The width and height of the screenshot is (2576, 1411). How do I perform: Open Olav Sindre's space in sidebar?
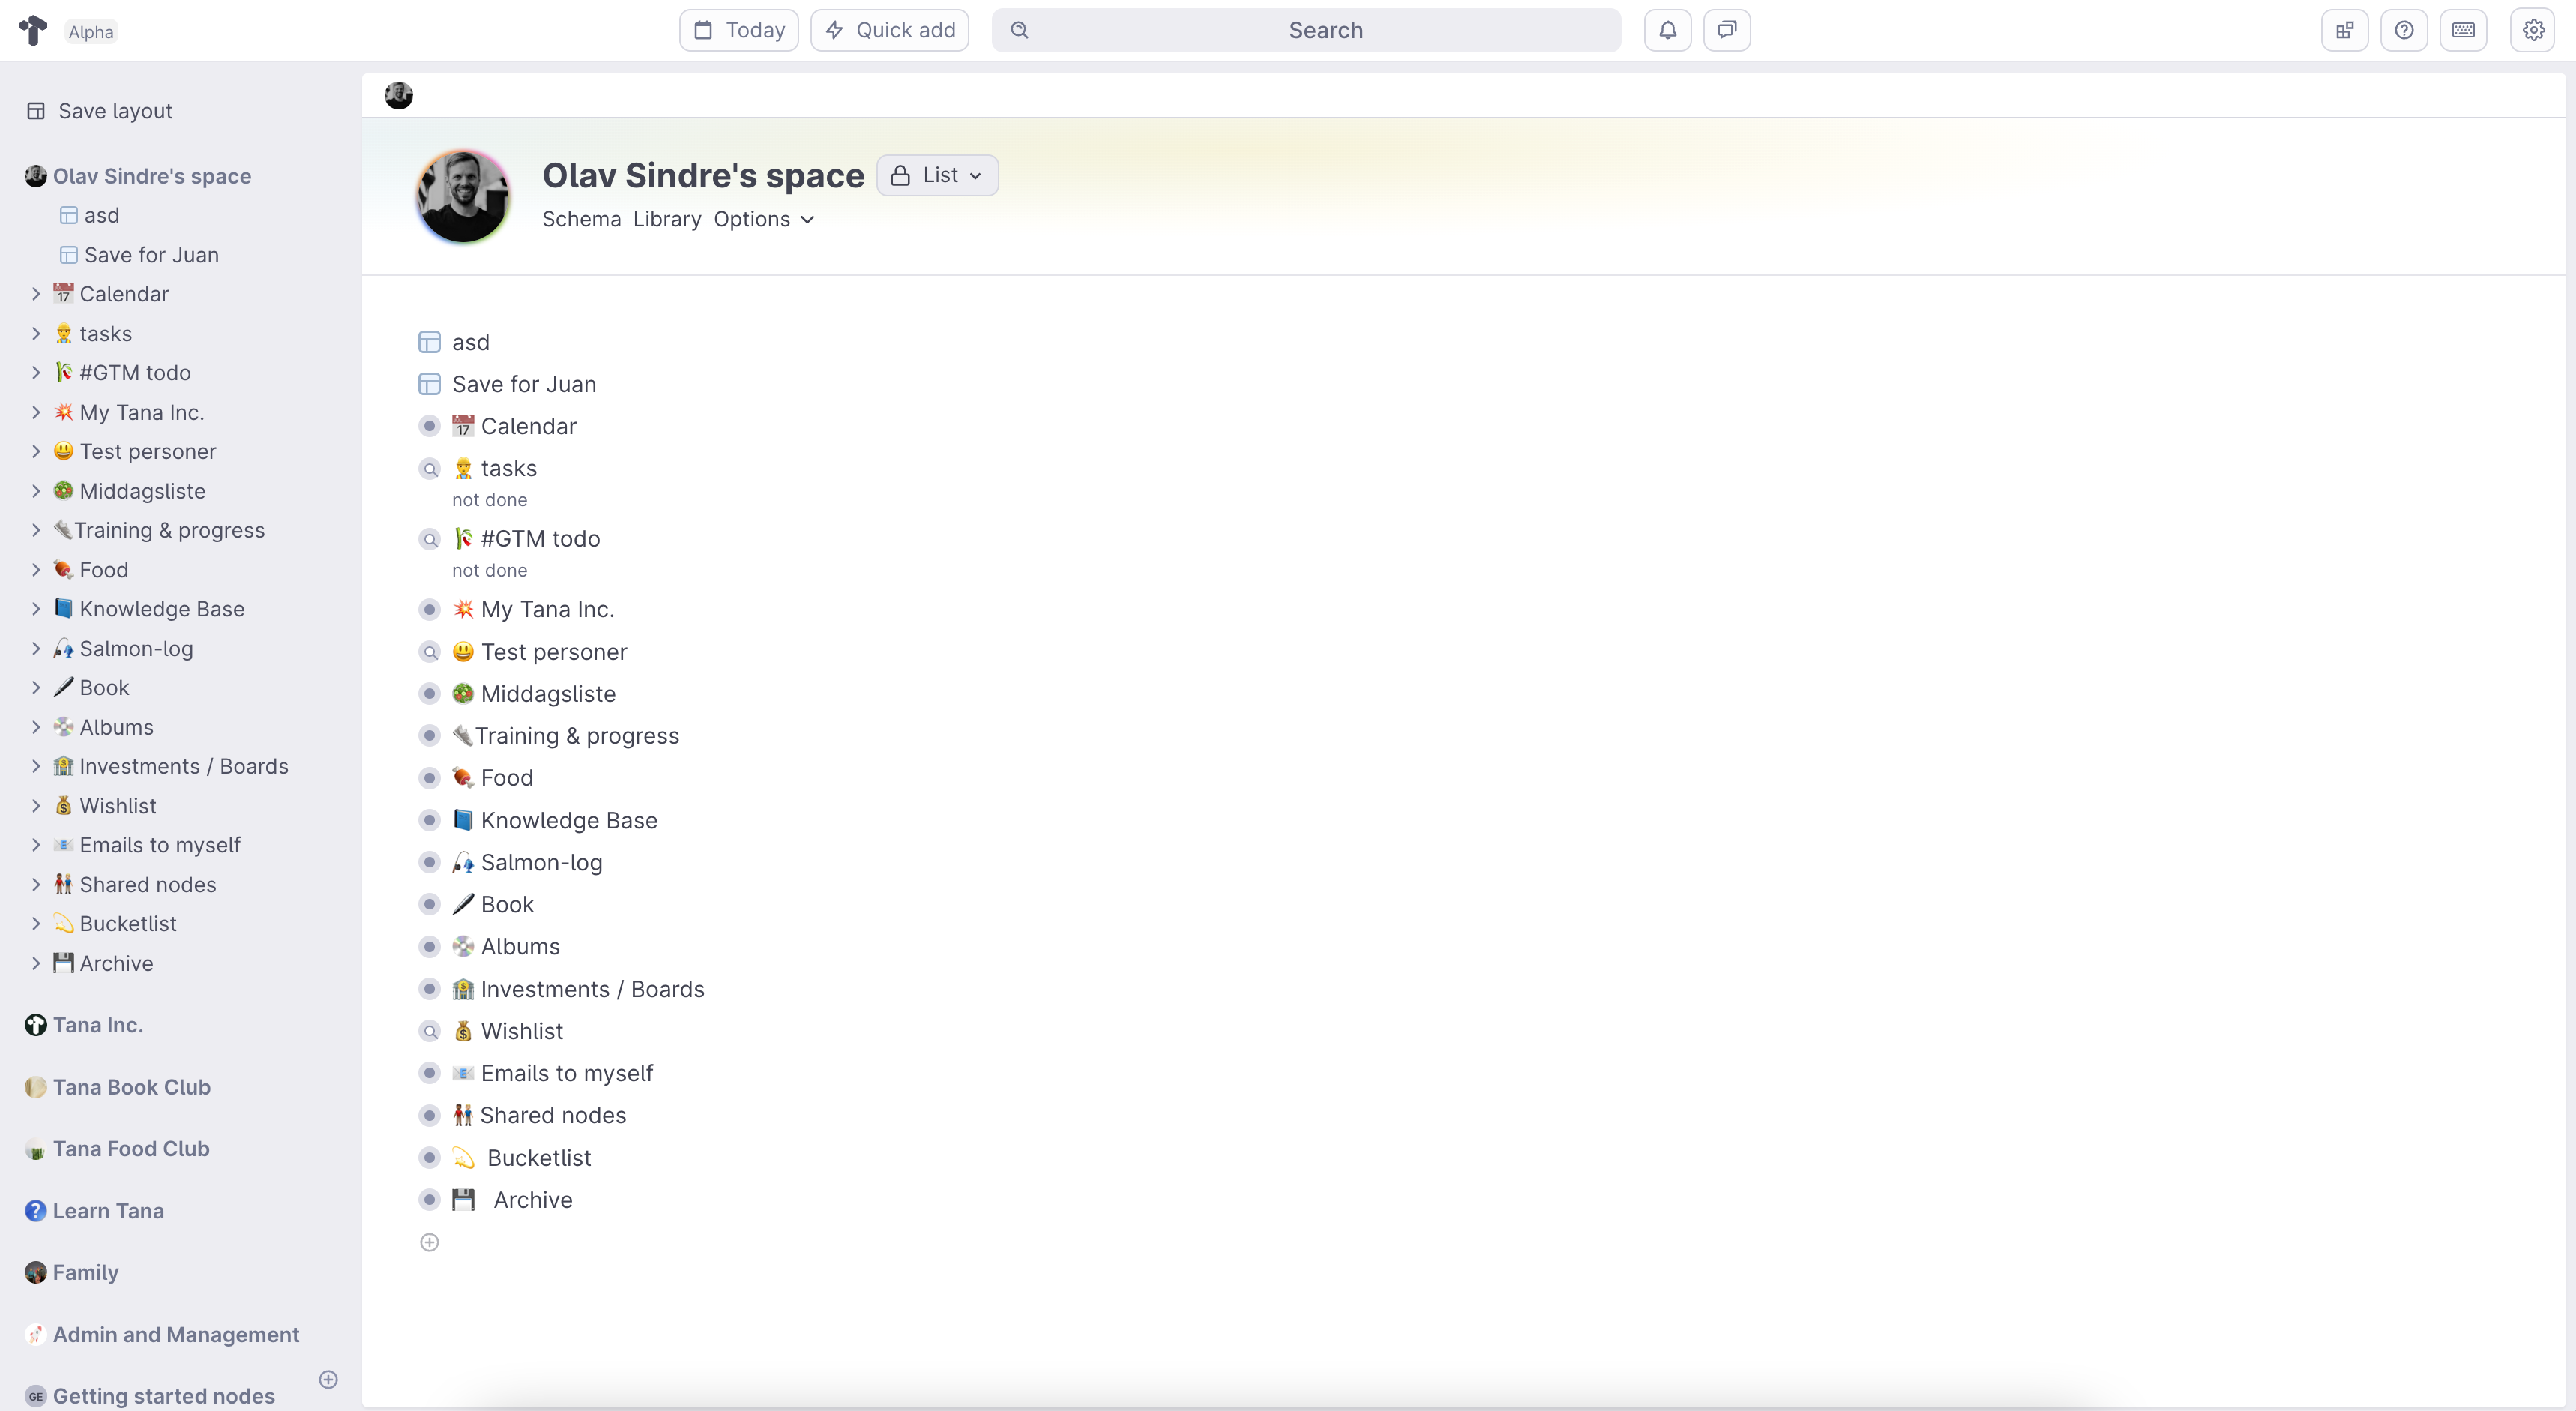(152, 176)
